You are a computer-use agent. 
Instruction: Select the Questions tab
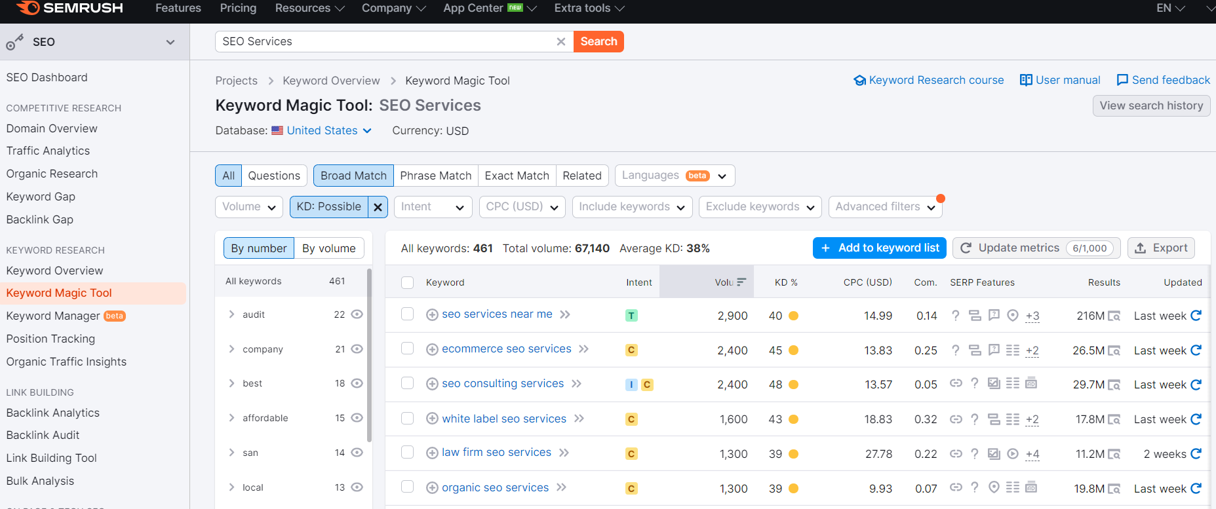click(x=274, y=176)
